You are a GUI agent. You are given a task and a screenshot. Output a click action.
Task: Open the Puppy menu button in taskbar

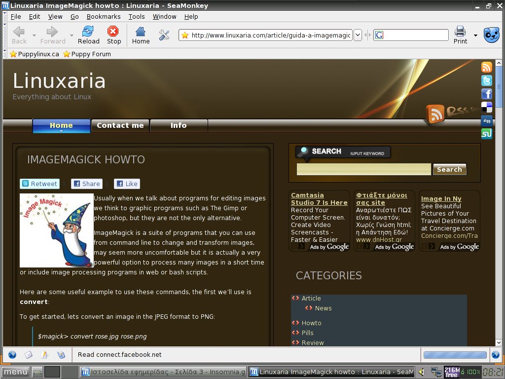15,372
